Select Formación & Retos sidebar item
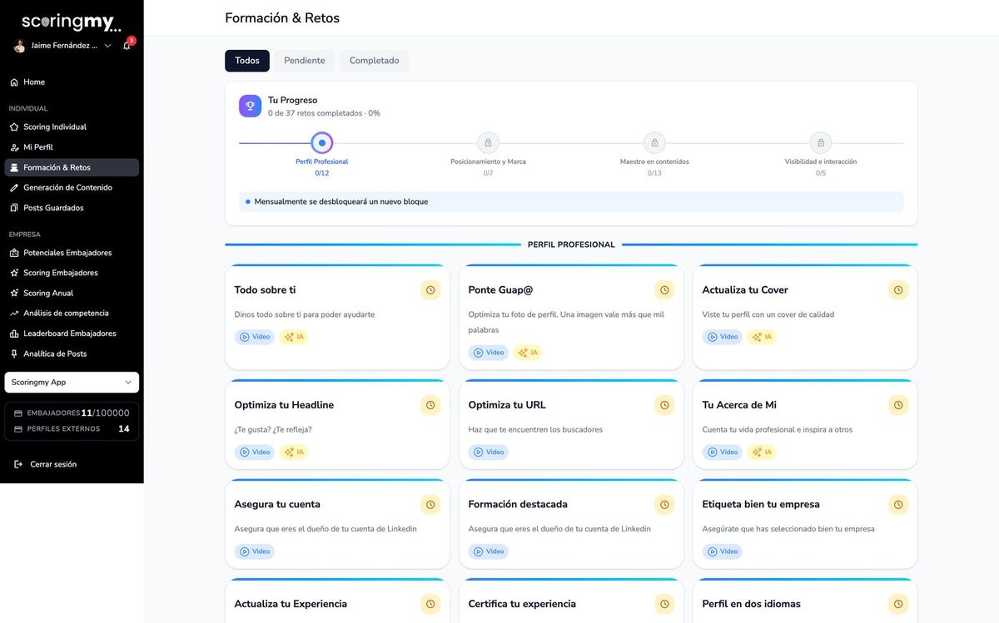Viewport: 999px width, 623px height. (72, 167)
